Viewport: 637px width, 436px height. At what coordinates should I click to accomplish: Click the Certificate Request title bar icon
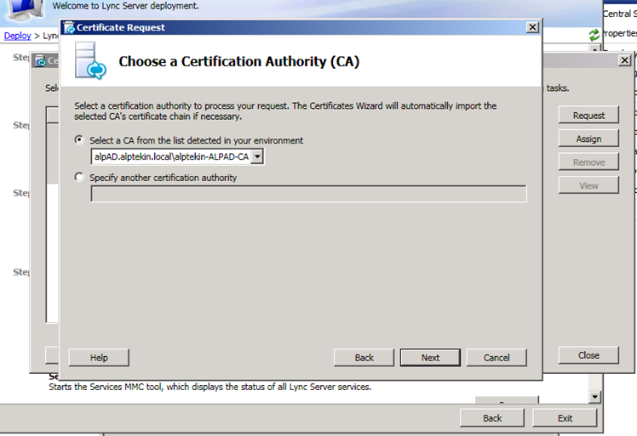tap(70, 27)
